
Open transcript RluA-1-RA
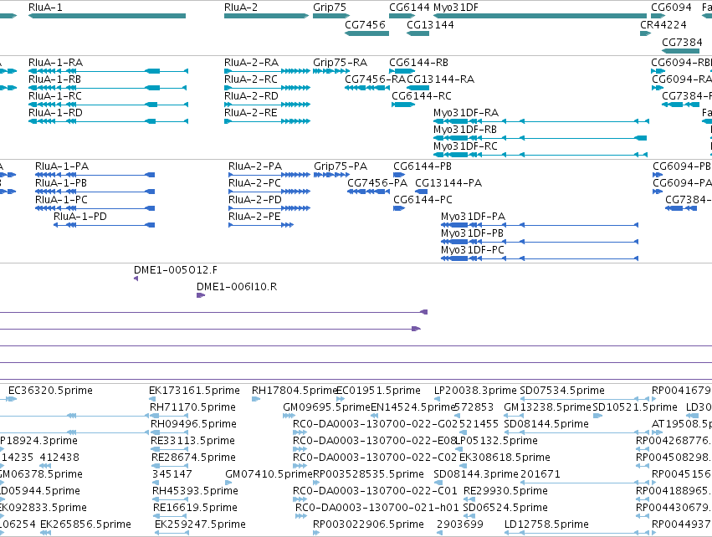(x=108, y=71)
